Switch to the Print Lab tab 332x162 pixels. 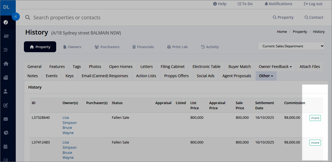click(x=177, y=47)
